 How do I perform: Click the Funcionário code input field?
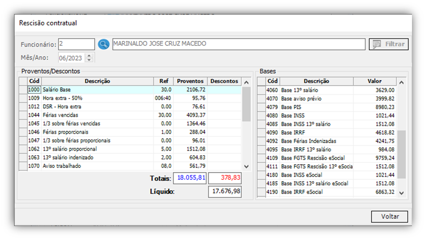pyautogui.click(x=76, y=44)
